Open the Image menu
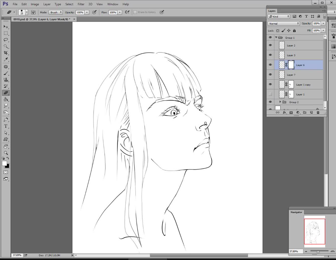Image resolution: width=336 pixels, height=260 pixels. coord(35,4)
